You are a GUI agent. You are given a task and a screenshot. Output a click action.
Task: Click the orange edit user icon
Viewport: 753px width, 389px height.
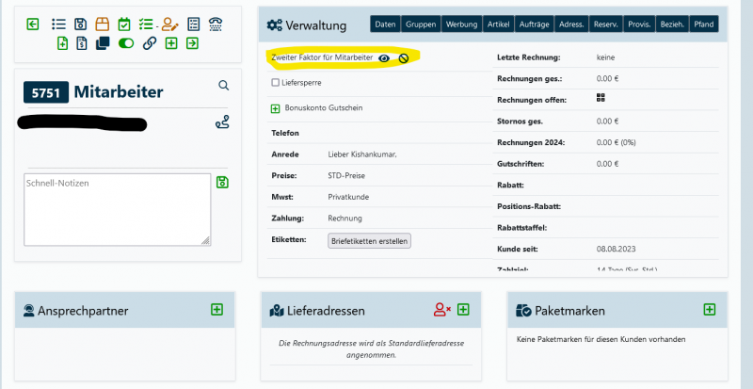(x=169, y=24)
